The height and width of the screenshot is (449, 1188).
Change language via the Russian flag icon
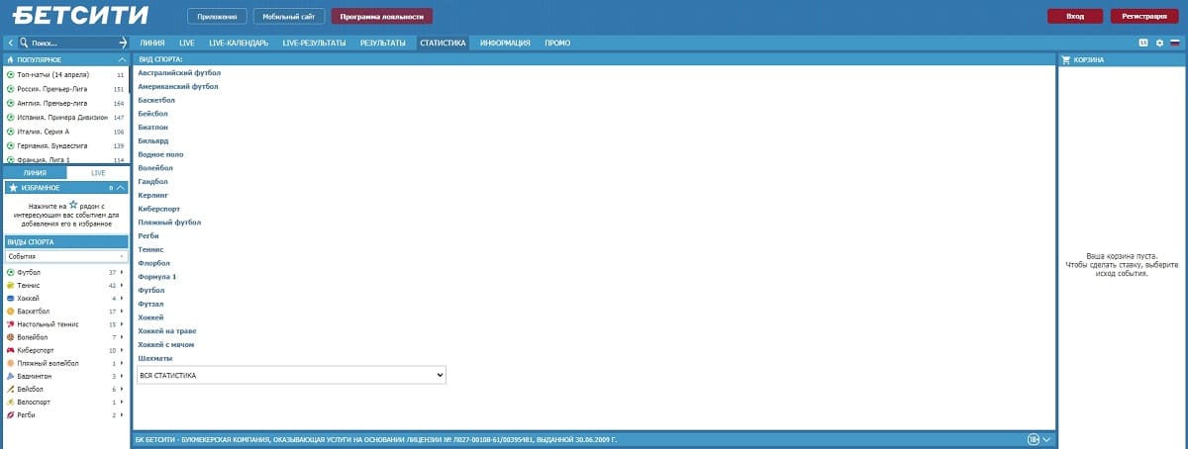[x=1175, y=44]
